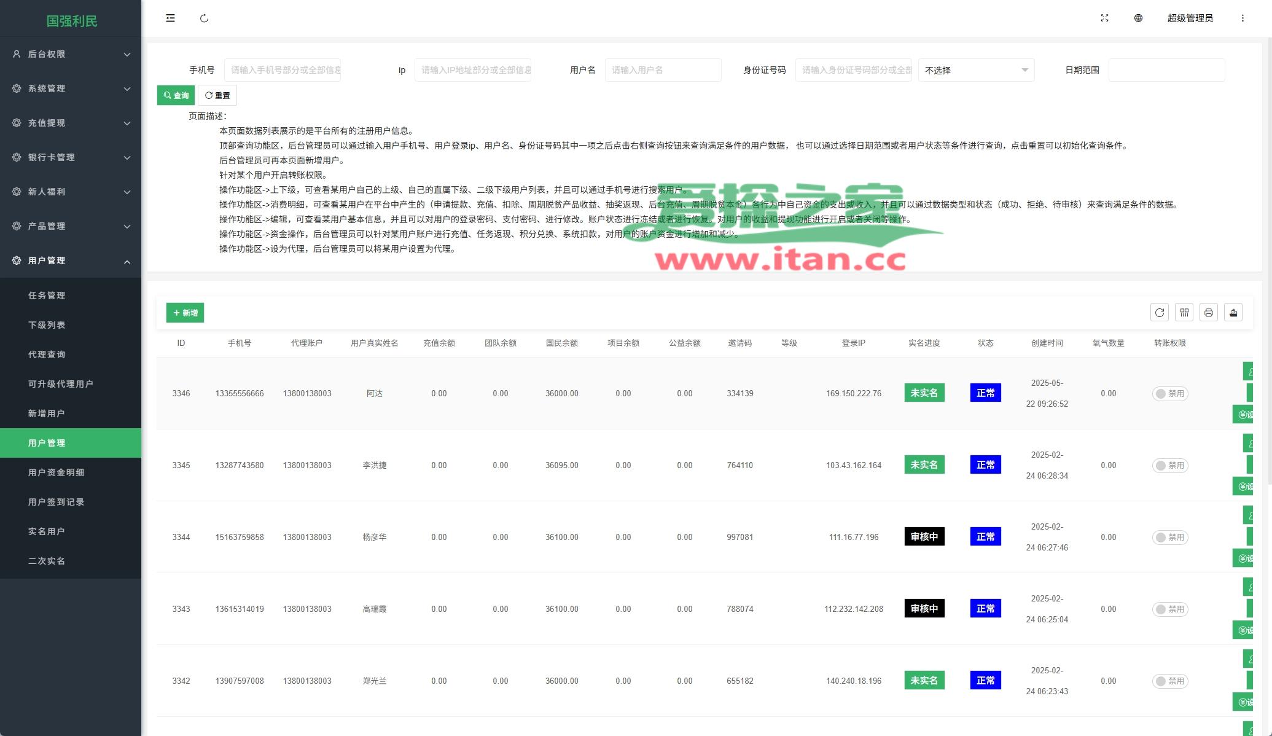Click the green 查询 search button

point(176,95)
